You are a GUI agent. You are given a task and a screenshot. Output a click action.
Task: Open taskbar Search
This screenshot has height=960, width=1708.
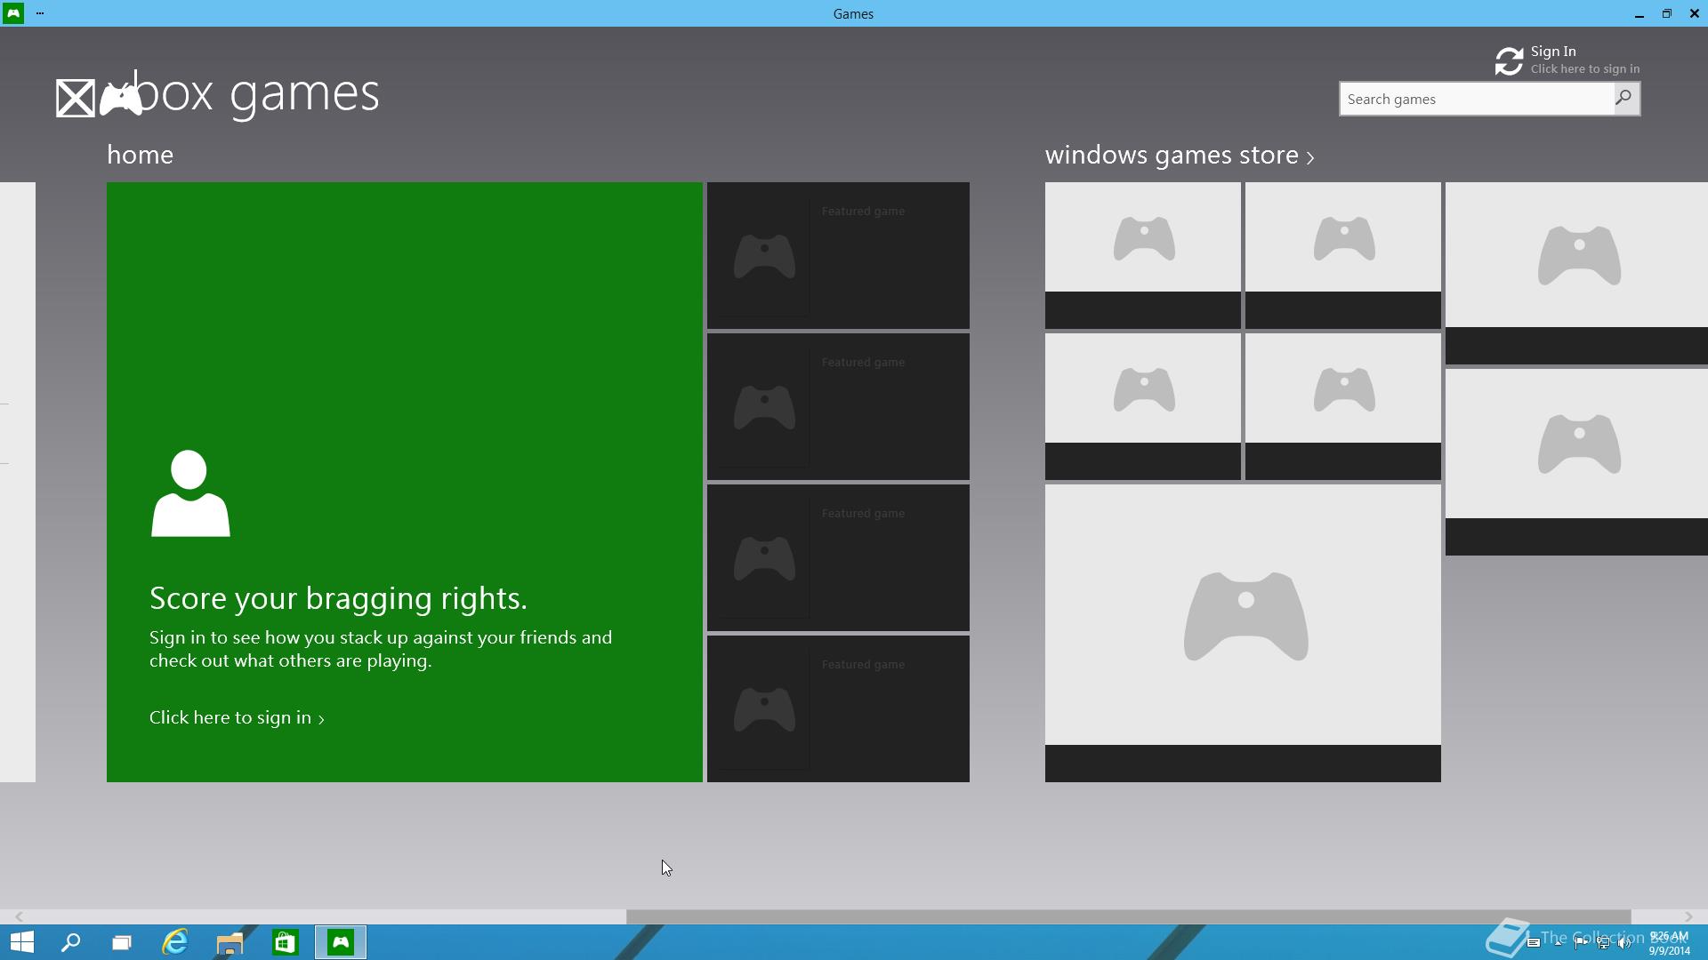(70, 942)
